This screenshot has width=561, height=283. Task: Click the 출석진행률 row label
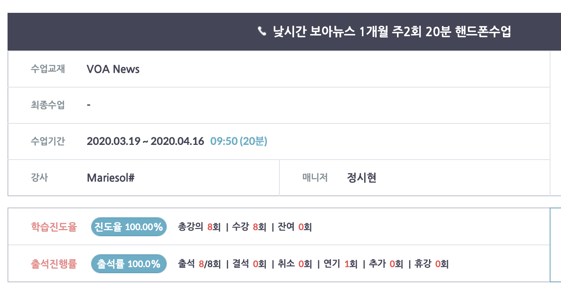tap(54, 264)
